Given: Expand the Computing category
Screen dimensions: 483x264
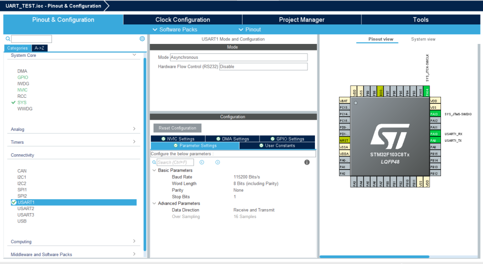Looking at the screenshot, I should coord(134,241).
